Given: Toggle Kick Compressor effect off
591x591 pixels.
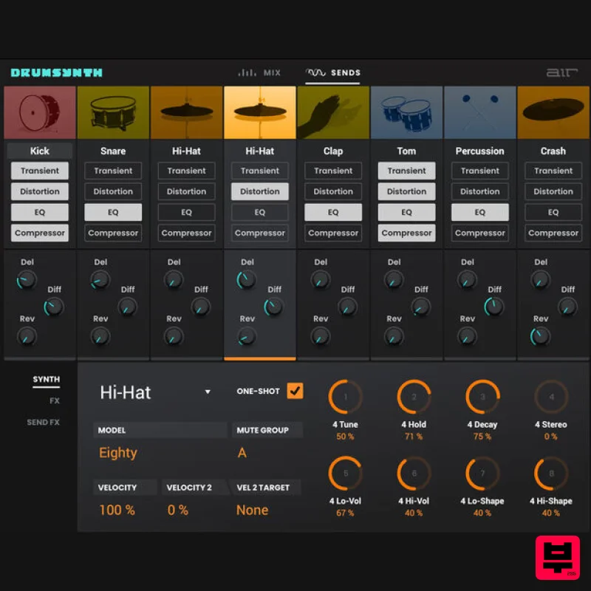Looking at the screenshot, I should click(40, 233).
